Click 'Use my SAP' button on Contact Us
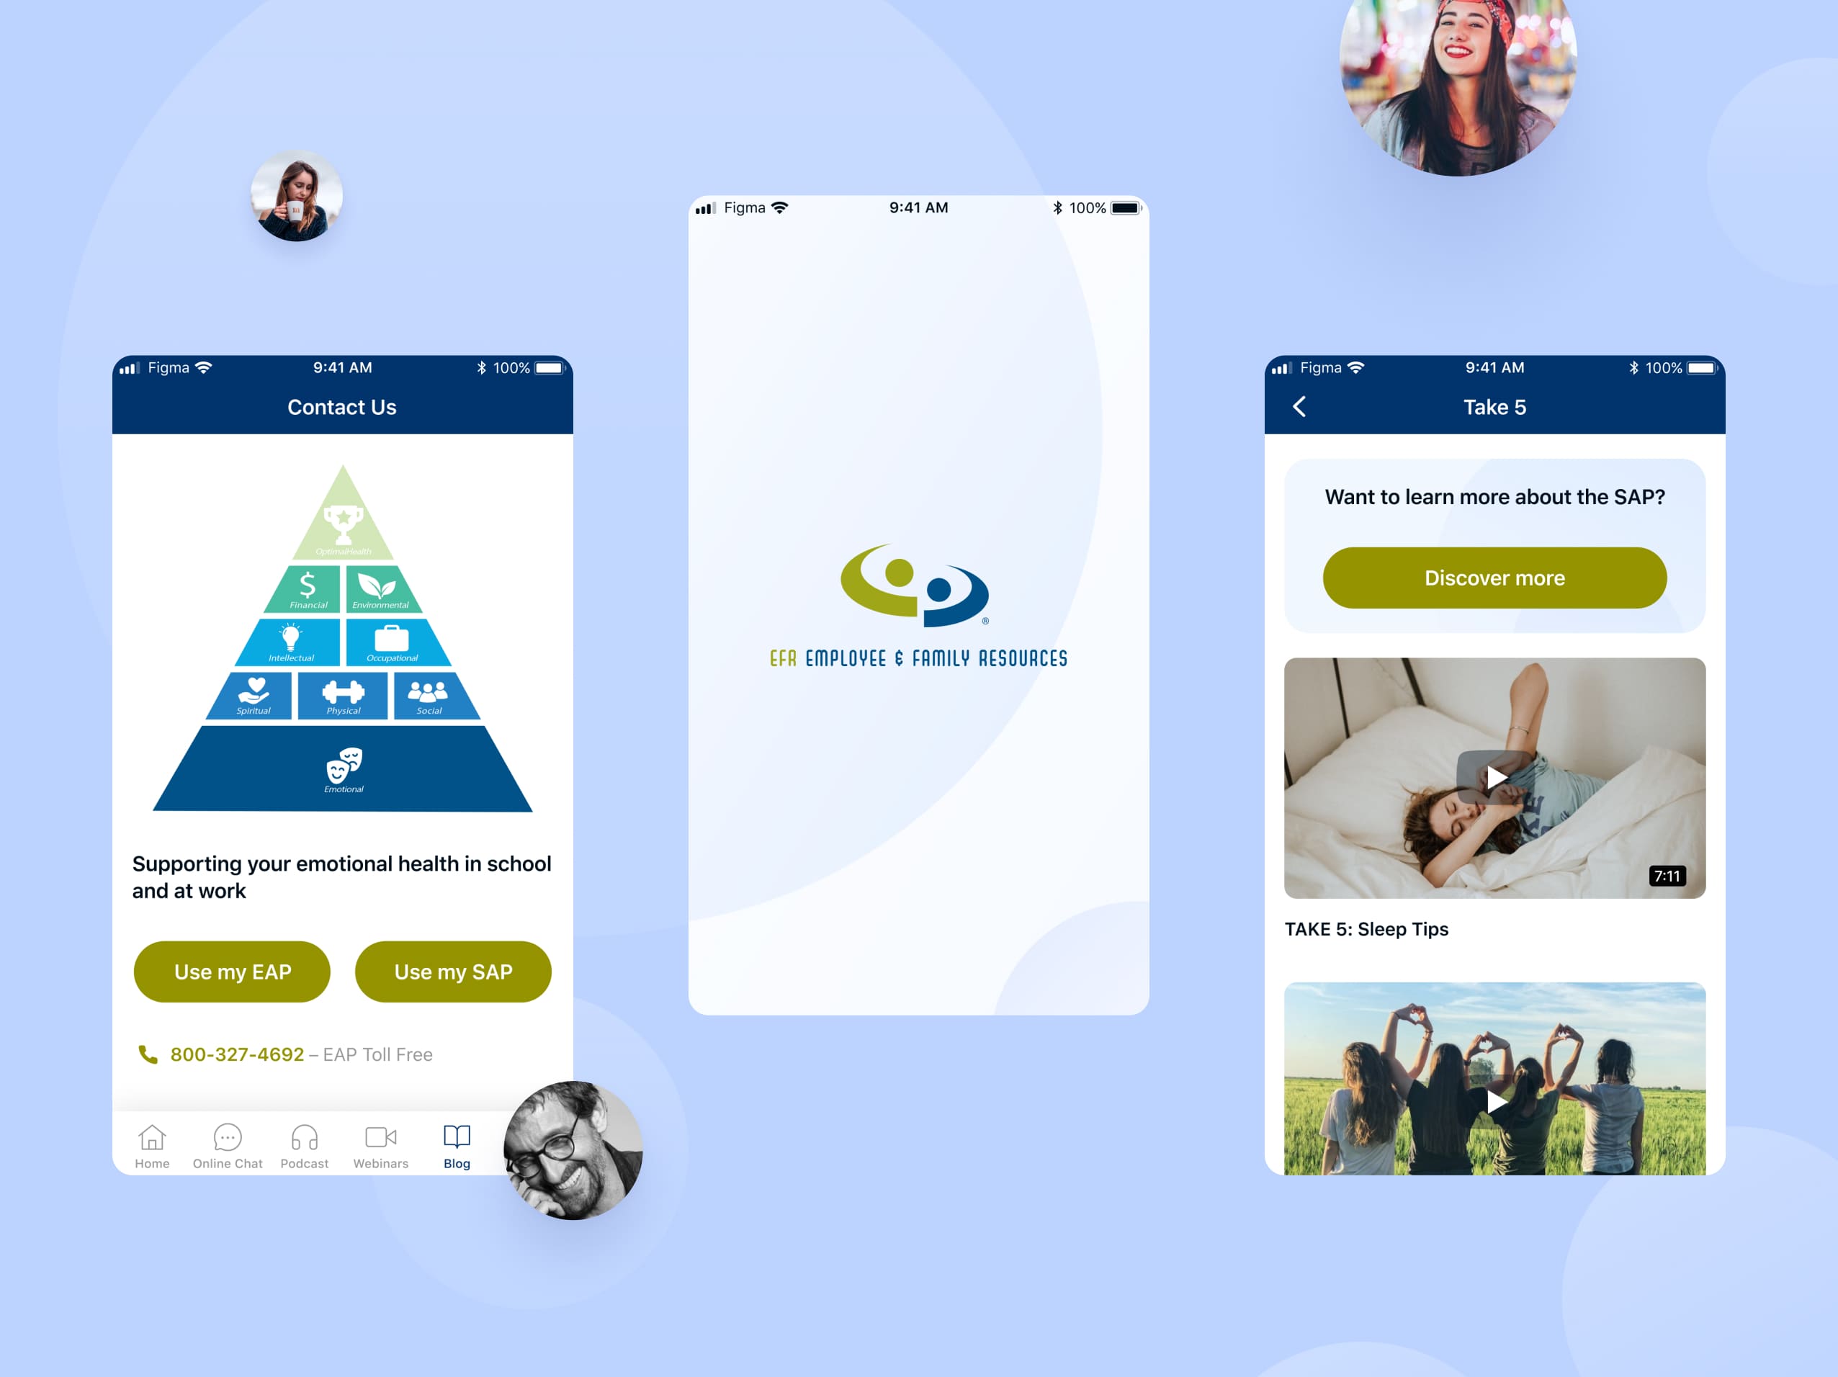This screenshot has height=1377, width=1838. pyautogui.click(x=452, y=972)
